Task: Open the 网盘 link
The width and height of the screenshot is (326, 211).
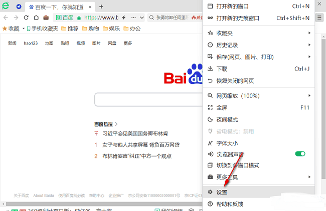Action: pos(112,43)
